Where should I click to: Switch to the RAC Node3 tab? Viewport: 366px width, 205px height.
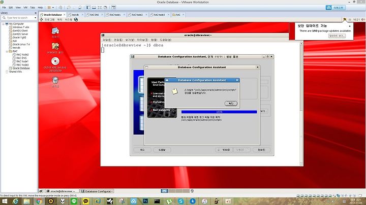[x=160, y=15]
